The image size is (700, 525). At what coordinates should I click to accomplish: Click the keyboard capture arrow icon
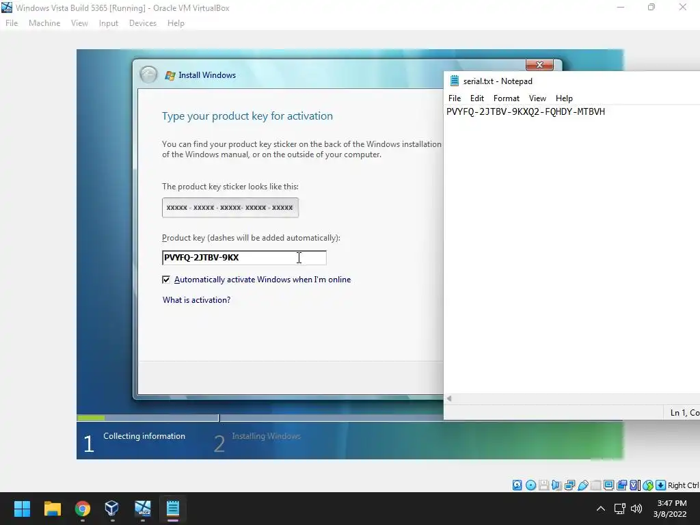(661, 485)
